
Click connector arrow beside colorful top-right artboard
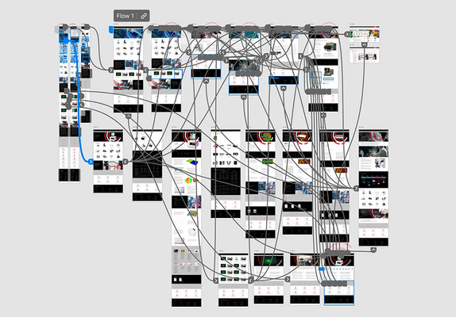[346, 34]
